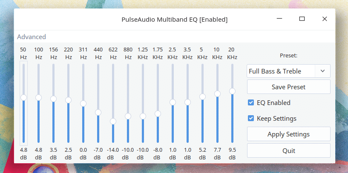The height and width of the screenshot is (173, 348).
Task: Maximize the PulseAudio Multiband EQ window
Action: pos(302,19)
